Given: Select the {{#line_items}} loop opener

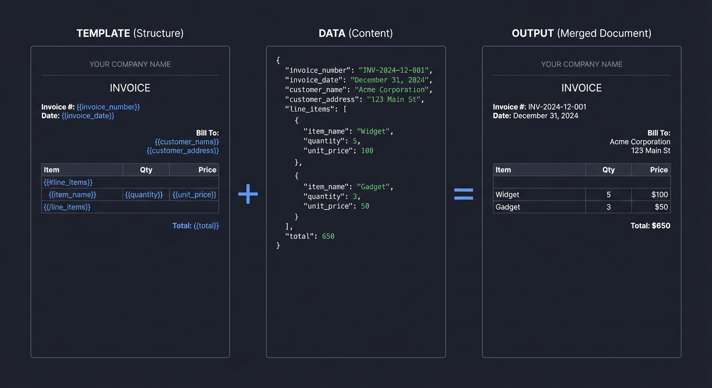Looking at the screenshot, I should (x=68, y=182).
